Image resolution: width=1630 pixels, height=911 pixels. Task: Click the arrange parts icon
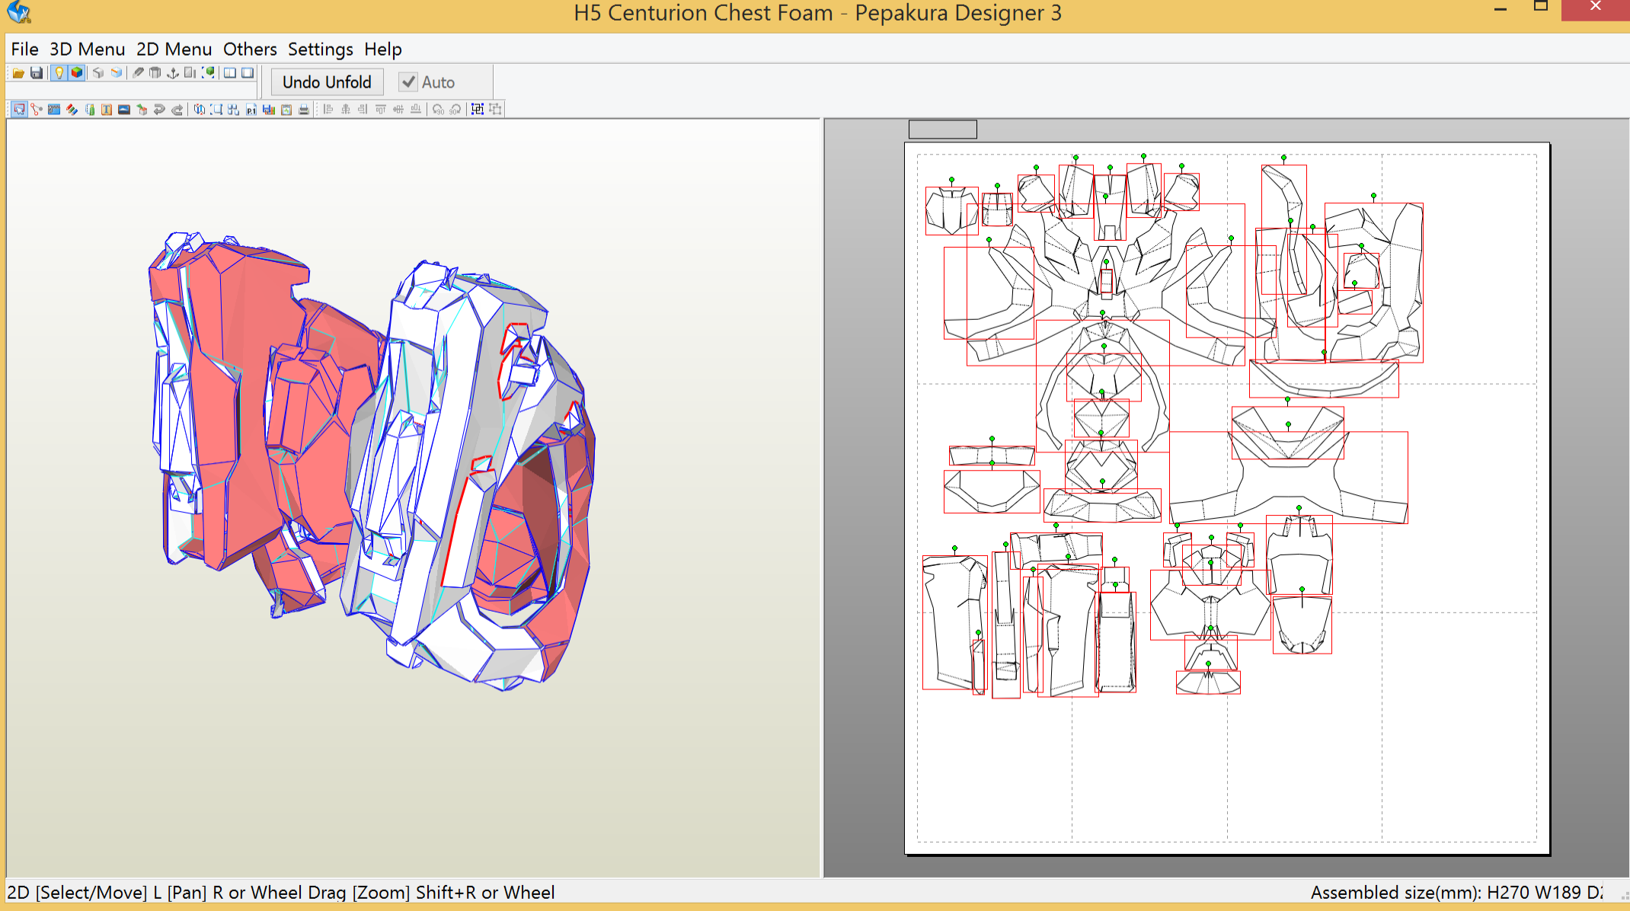tap(233, 109)
